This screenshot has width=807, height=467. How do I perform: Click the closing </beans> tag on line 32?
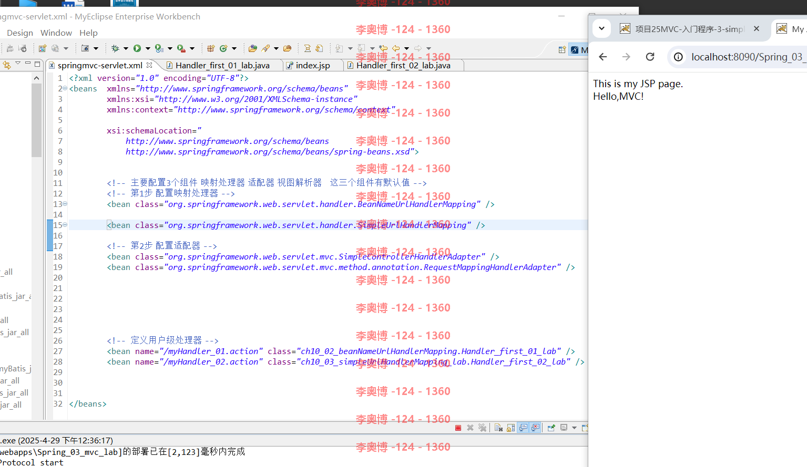coord(88,403)
